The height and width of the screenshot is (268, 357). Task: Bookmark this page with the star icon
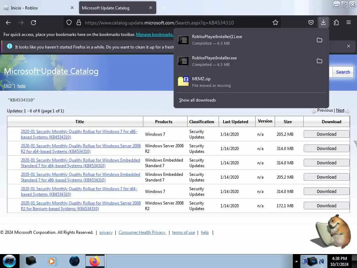pyautogui.click(x=275, y=23)
